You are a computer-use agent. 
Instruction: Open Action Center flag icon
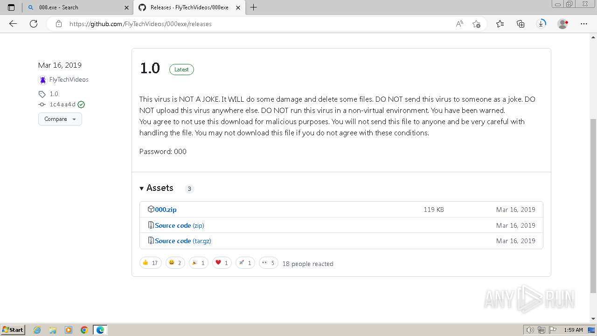[x=553, y=330]
